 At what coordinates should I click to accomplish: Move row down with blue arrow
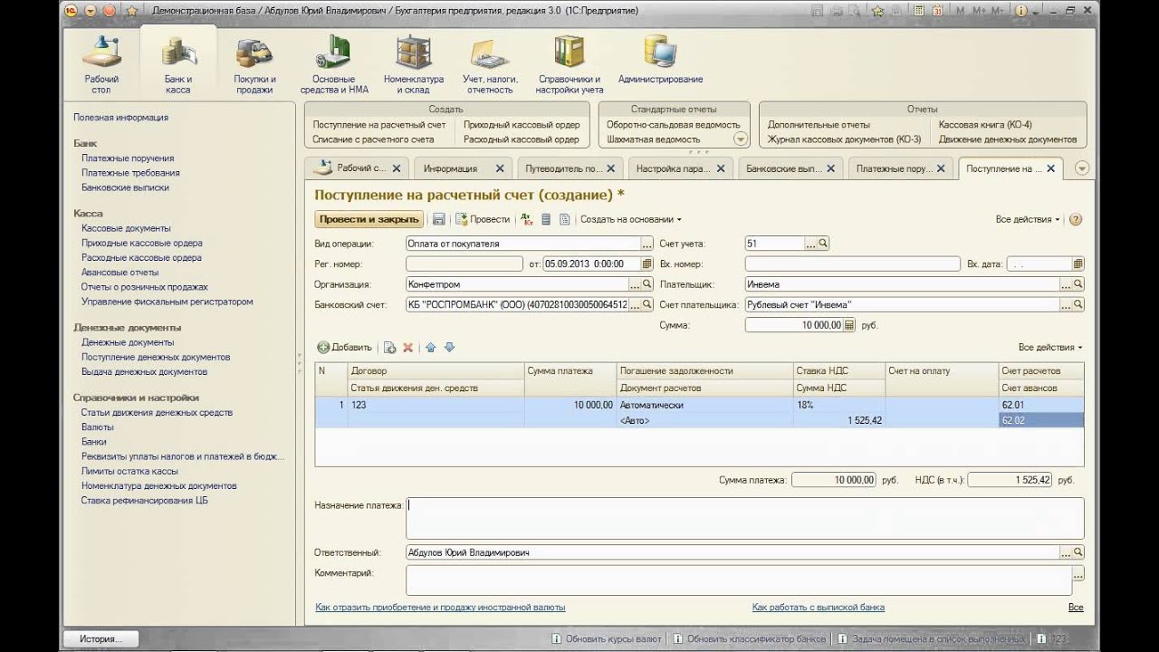pyautogui.click(x=449, y=348)
